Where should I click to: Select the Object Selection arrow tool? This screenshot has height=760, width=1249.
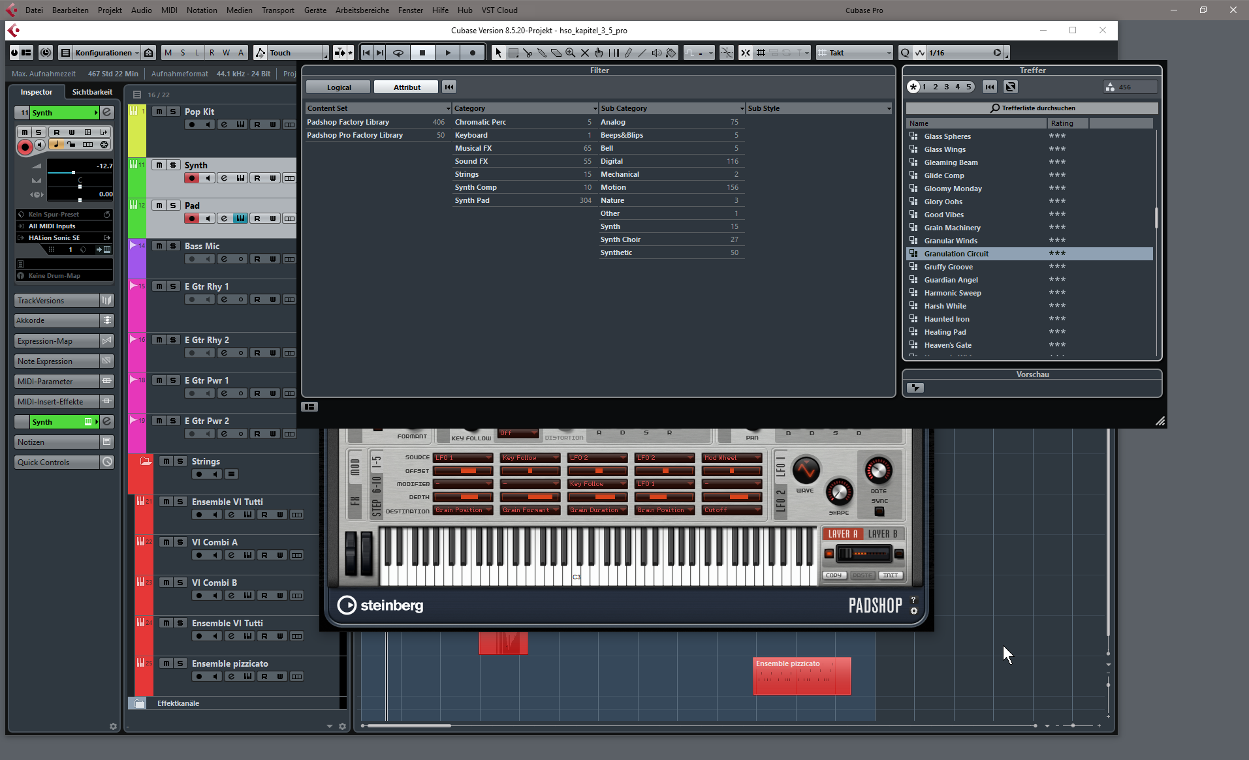click(x=498, y=53)
